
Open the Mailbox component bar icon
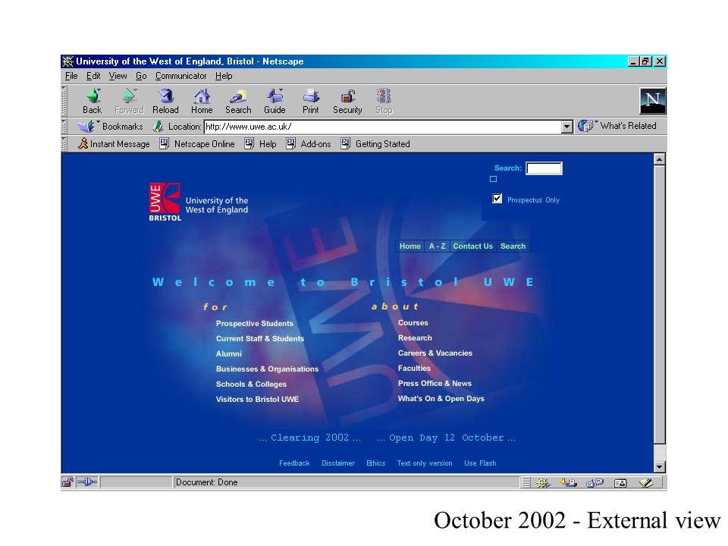pos(568,483)
